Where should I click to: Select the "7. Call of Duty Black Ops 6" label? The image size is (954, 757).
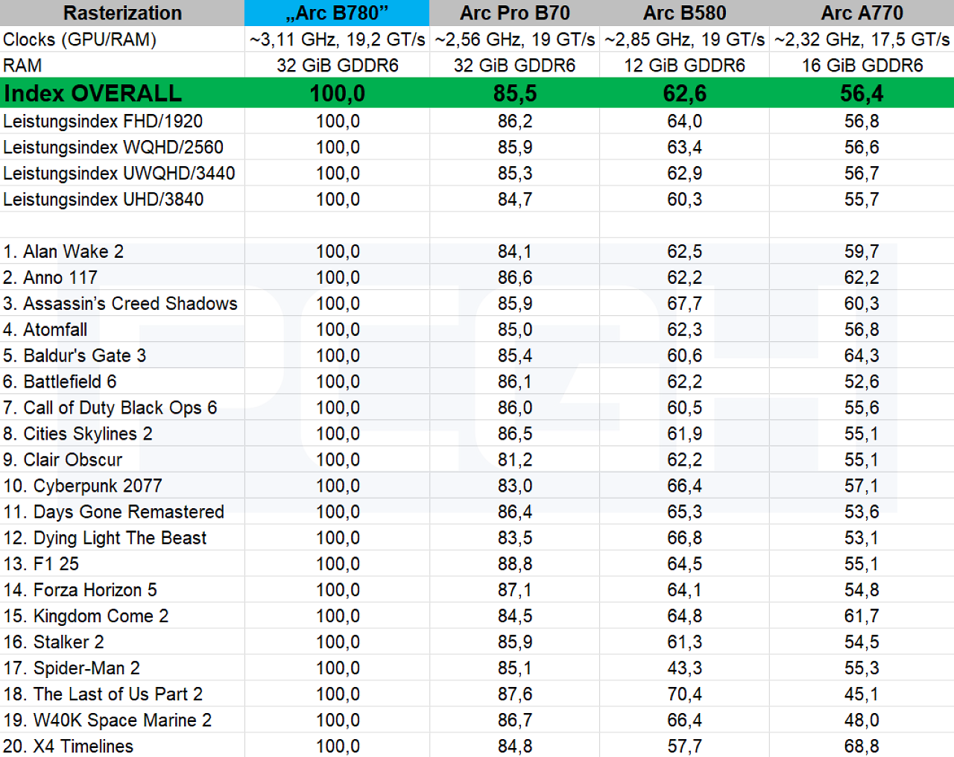(x=110, y=408)
